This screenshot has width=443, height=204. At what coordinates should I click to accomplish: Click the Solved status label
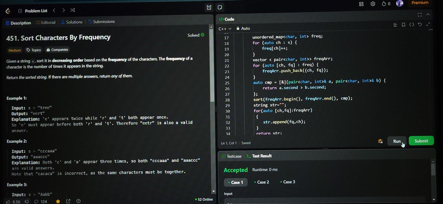pyautogui.click(x=196, y=35)
